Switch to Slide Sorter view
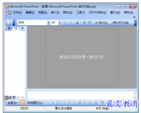Image resolution: width=141 pixels, height=113 pixels. (10, 98)
